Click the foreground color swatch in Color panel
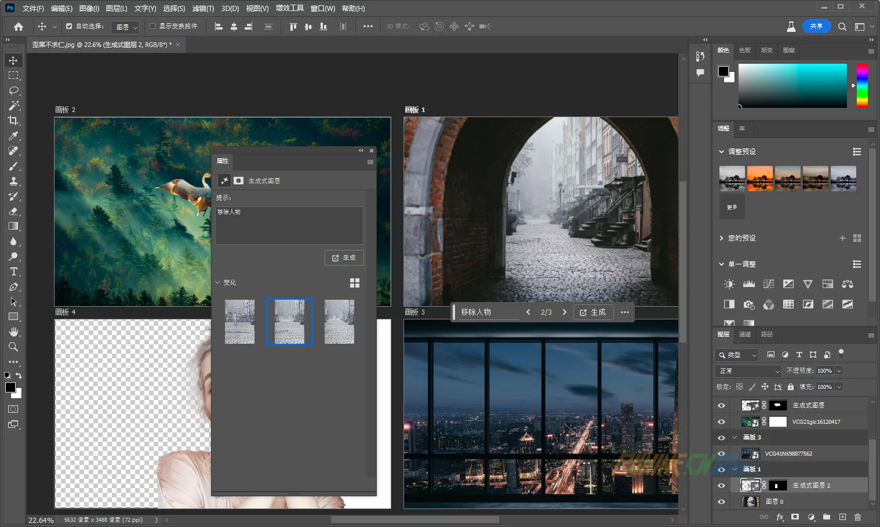880x527 pixels. (723, 71)
